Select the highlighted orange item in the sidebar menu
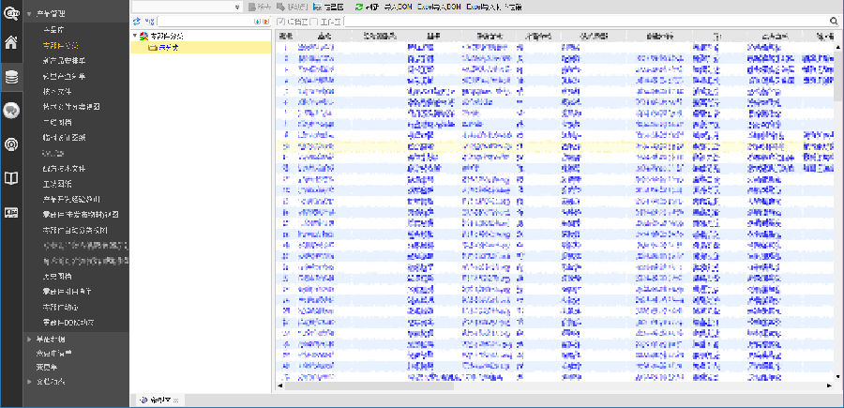 (x=61, y=45)
